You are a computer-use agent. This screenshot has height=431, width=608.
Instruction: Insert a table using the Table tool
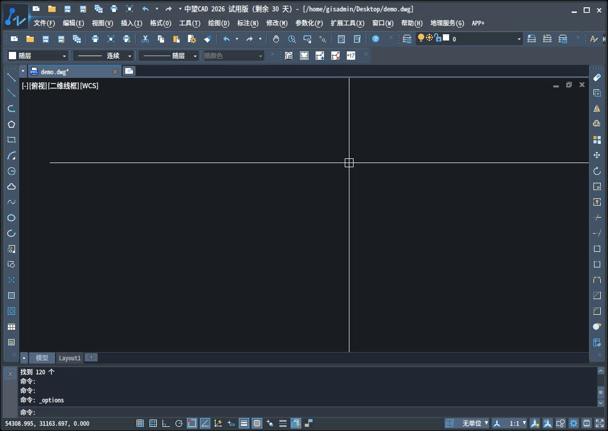[x=11, y=327]
